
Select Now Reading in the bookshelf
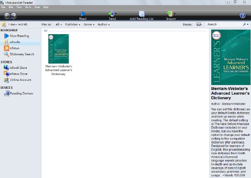tap(19, 36)
